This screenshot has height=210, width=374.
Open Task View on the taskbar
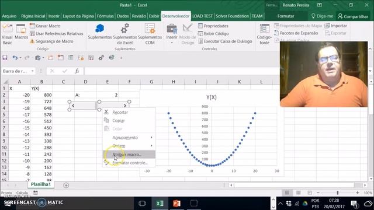click(142, 204)
